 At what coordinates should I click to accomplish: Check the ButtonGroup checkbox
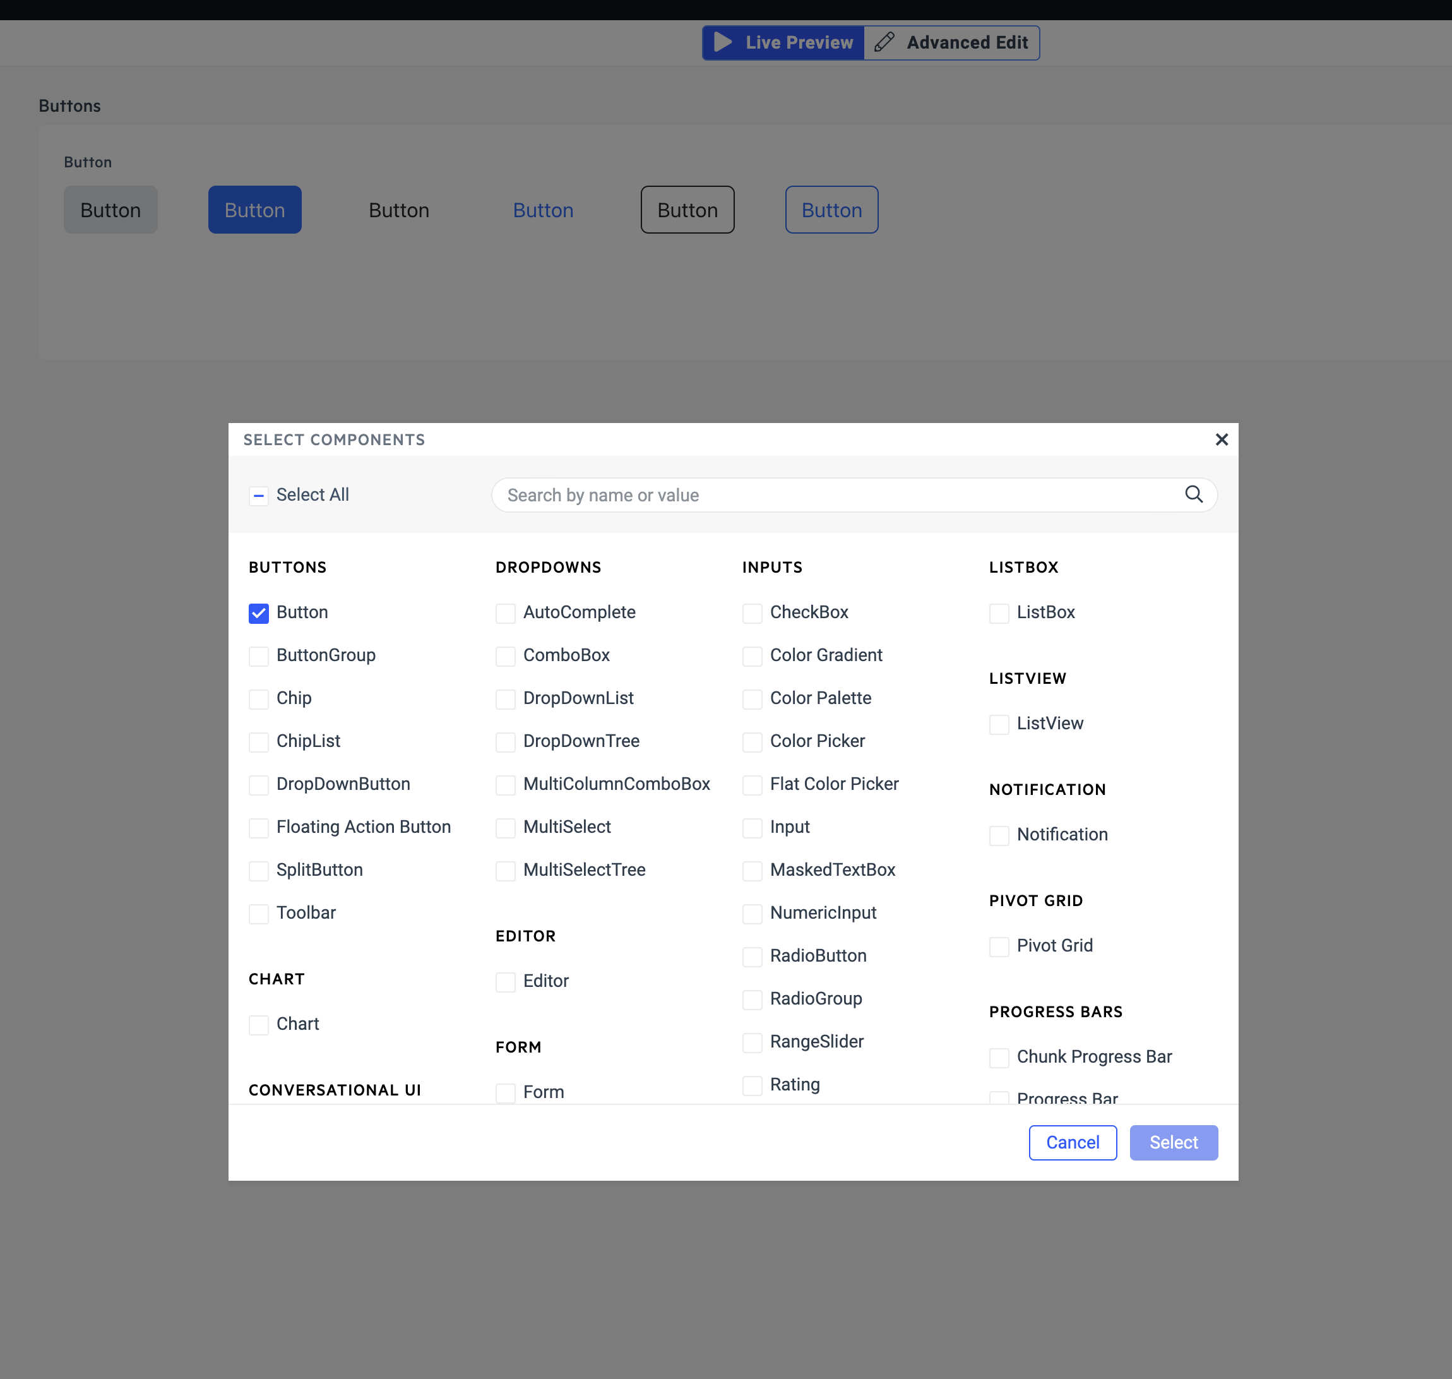(259, 655)
